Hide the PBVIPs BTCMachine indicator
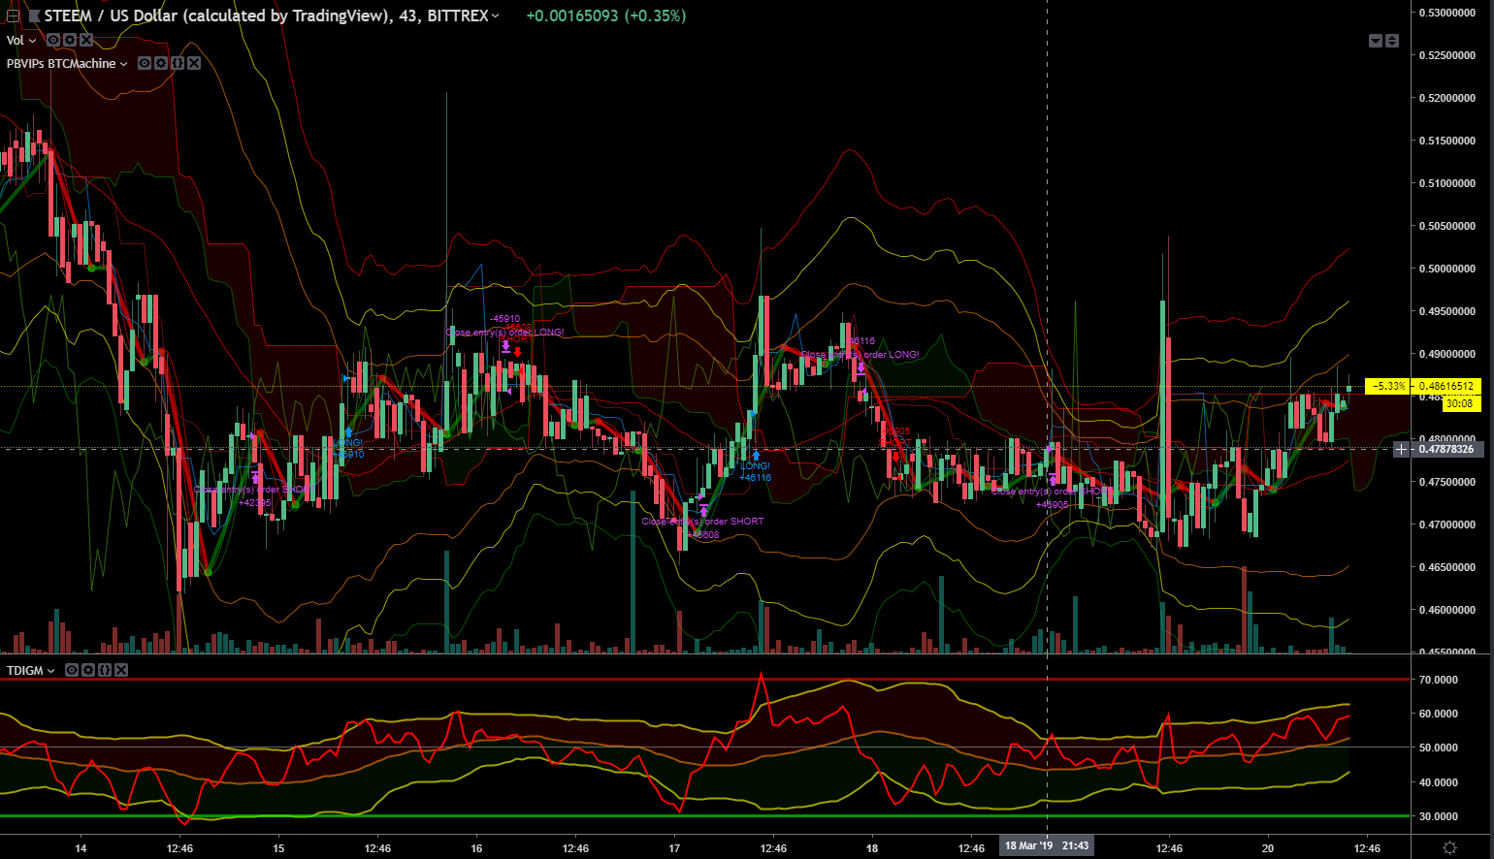 145,63
